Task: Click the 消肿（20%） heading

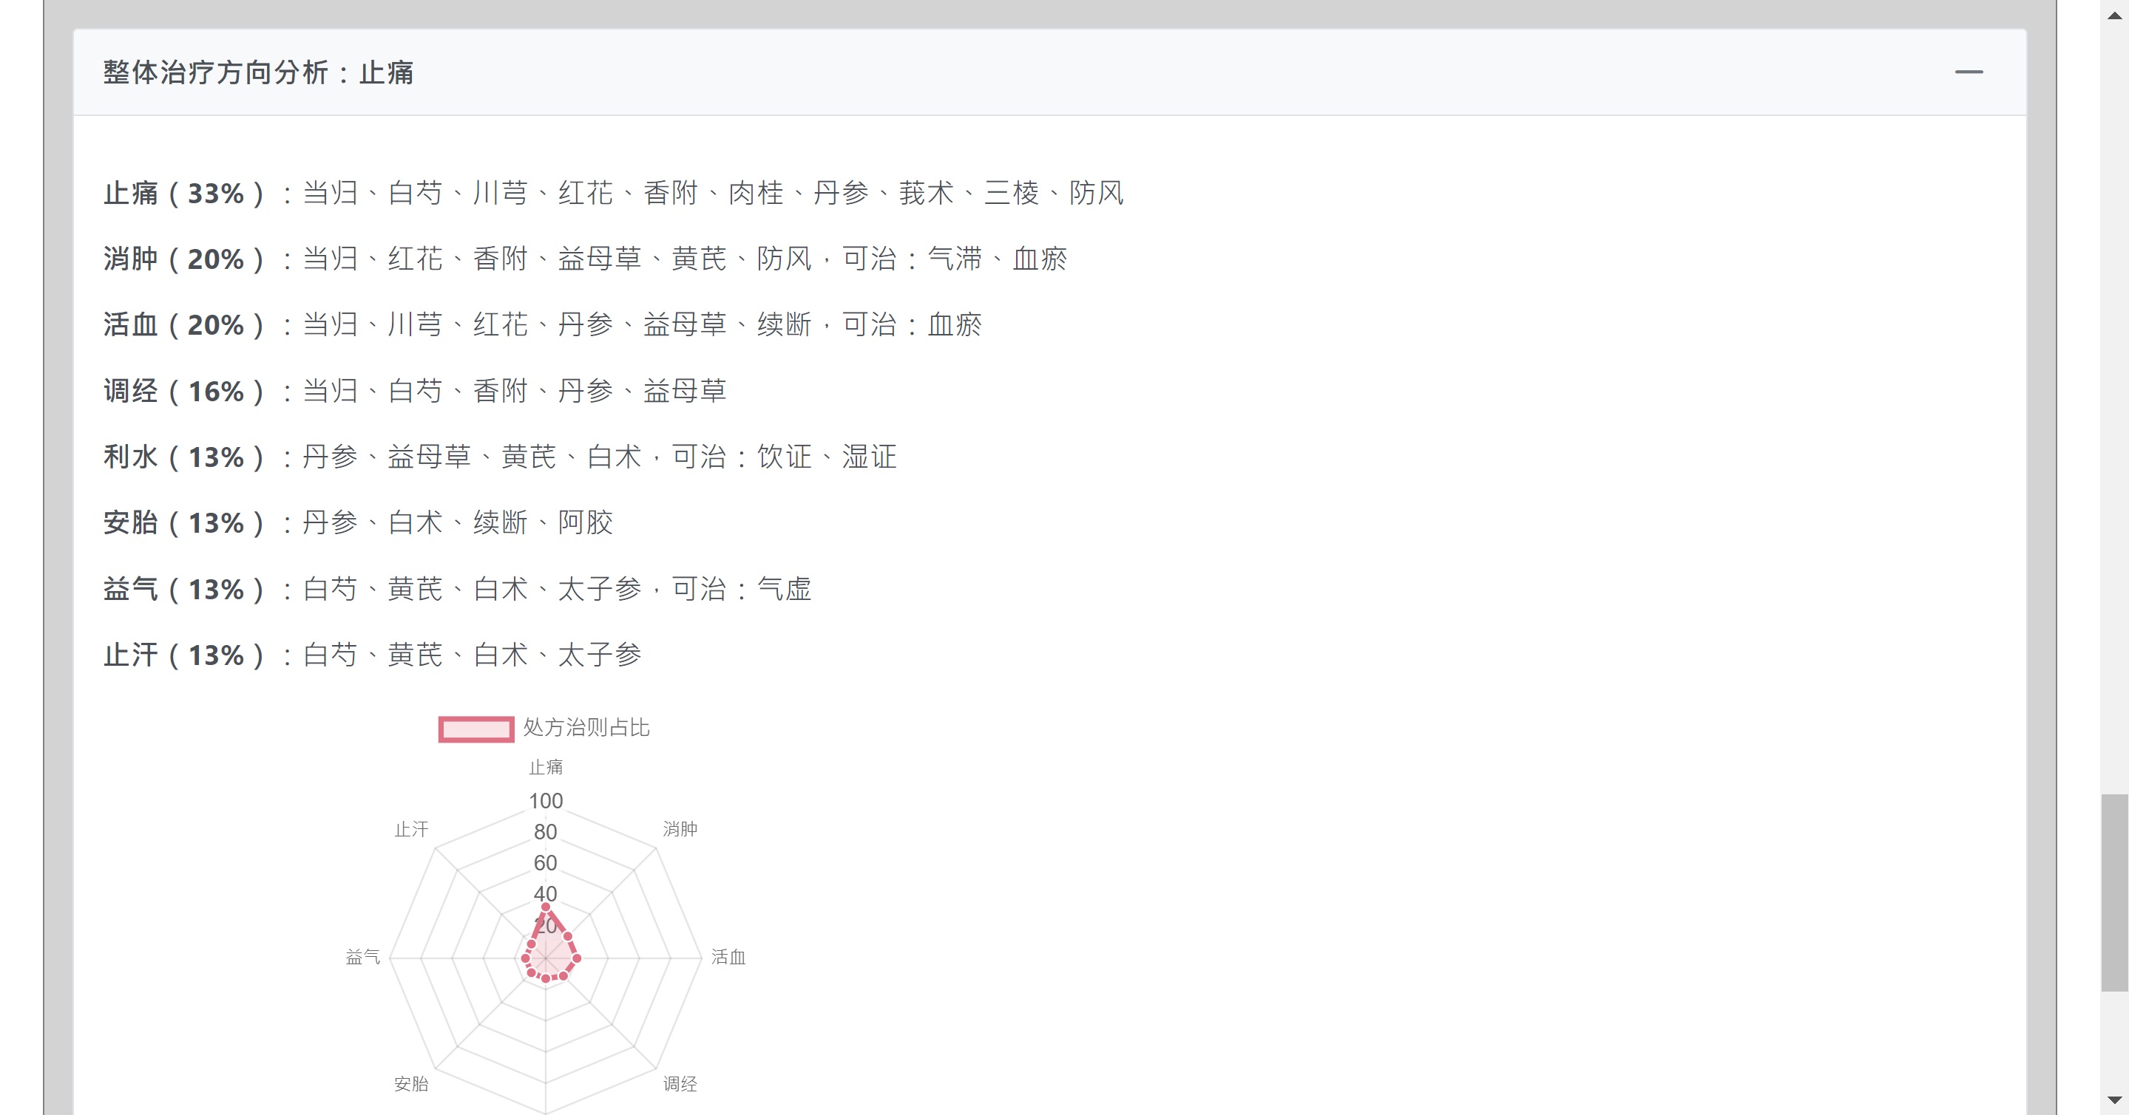Action: pyautogui.click(x=183, y=259)
